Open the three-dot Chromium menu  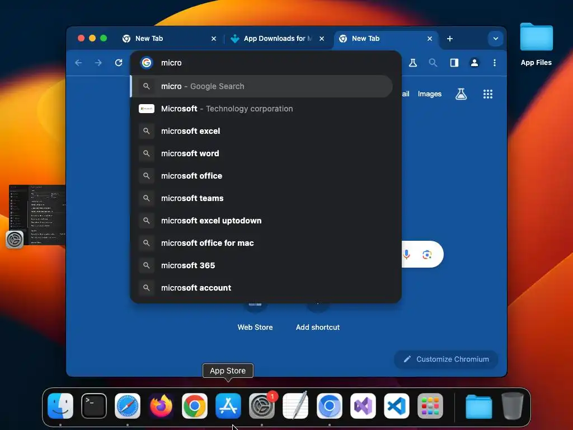point(495,63)
